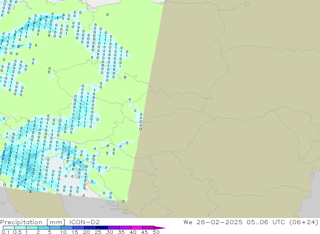Click the legend's purple arrow tip above 50
Screen dimensions: 320x234
tap(160, 228)
